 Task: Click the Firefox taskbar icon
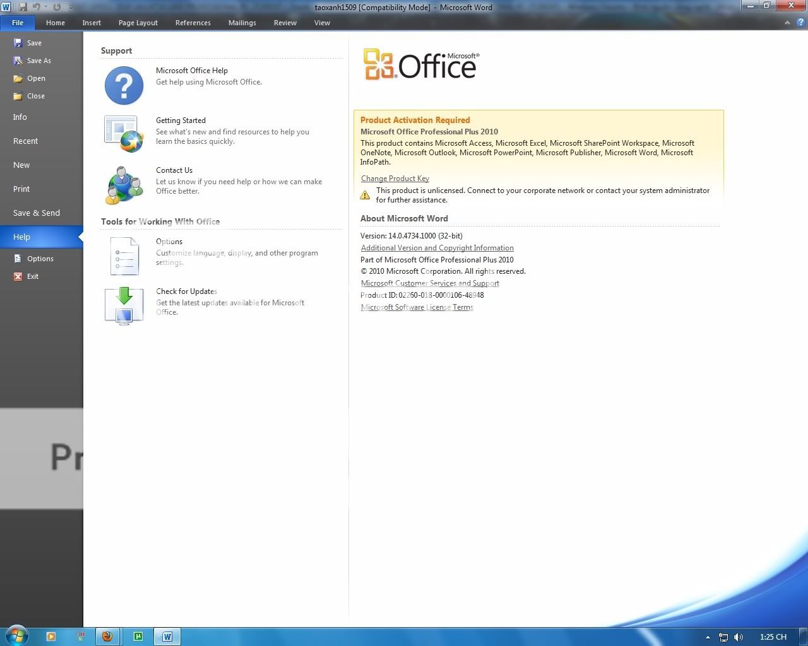pos(107,637)
